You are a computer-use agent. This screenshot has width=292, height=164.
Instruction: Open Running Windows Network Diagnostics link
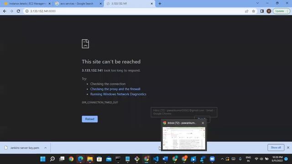[x=118, y=94]
